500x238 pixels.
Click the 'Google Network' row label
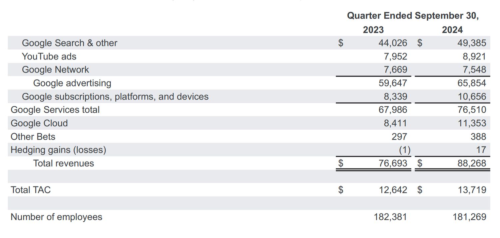pyautogui.click(x=55, y=70)
